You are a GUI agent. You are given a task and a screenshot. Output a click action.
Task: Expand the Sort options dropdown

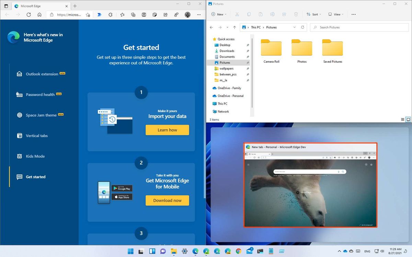tap(313, 14)
